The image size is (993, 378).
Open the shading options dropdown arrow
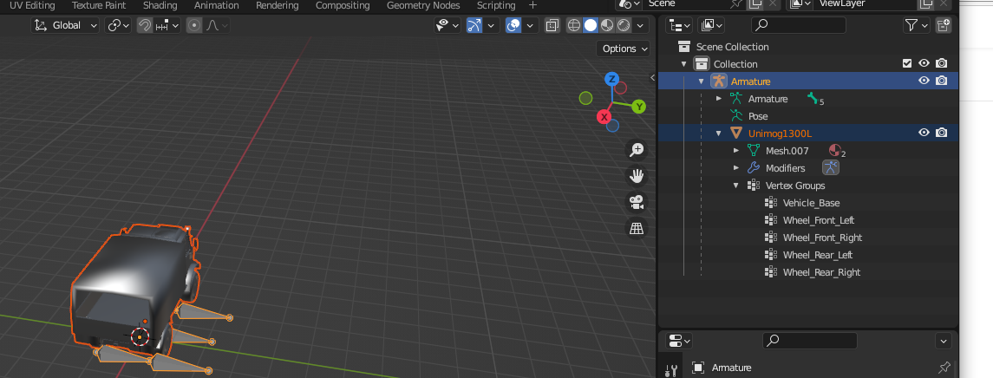coord(640,25)
